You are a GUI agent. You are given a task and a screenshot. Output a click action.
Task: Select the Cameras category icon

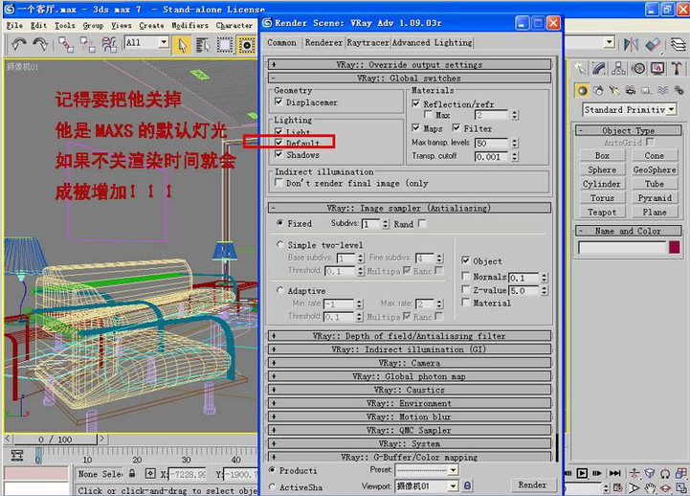click(x=631, y=91)
